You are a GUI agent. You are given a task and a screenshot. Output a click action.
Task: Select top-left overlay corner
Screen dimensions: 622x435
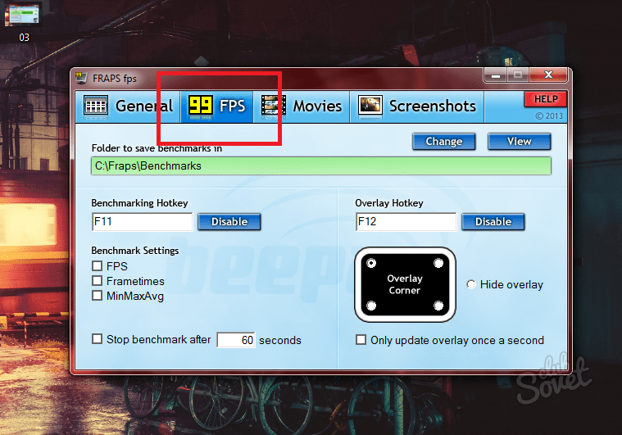click(x=371, y=263)
